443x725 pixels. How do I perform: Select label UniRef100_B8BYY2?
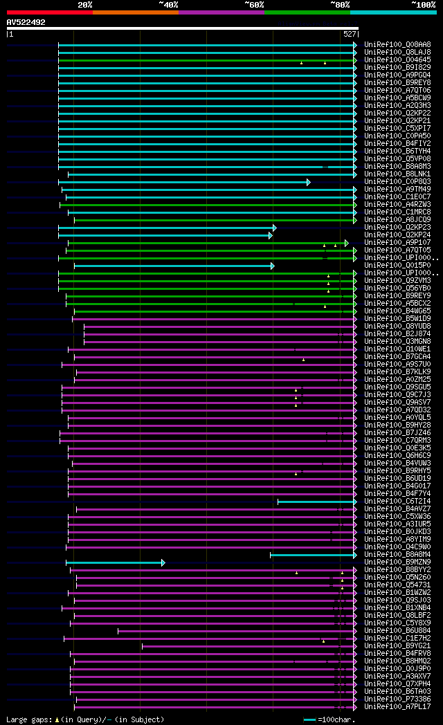(x=397, y=569)
